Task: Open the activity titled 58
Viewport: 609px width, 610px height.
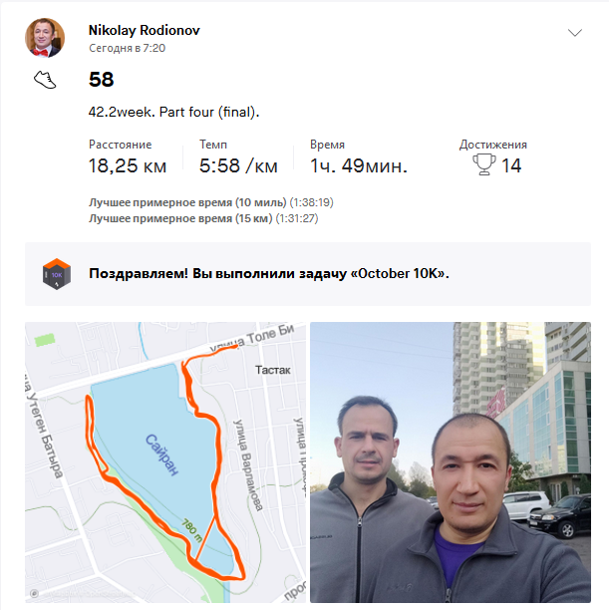Action: click(102, 80)
